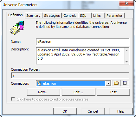The image size is (136, 117).
Task: Click the connection table list icon
Action: click(125, 83)
